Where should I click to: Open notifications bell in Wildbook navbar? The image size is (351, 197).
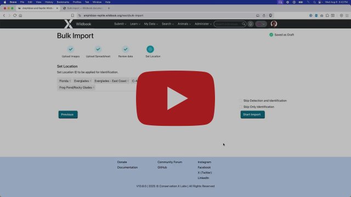point(251,24)
